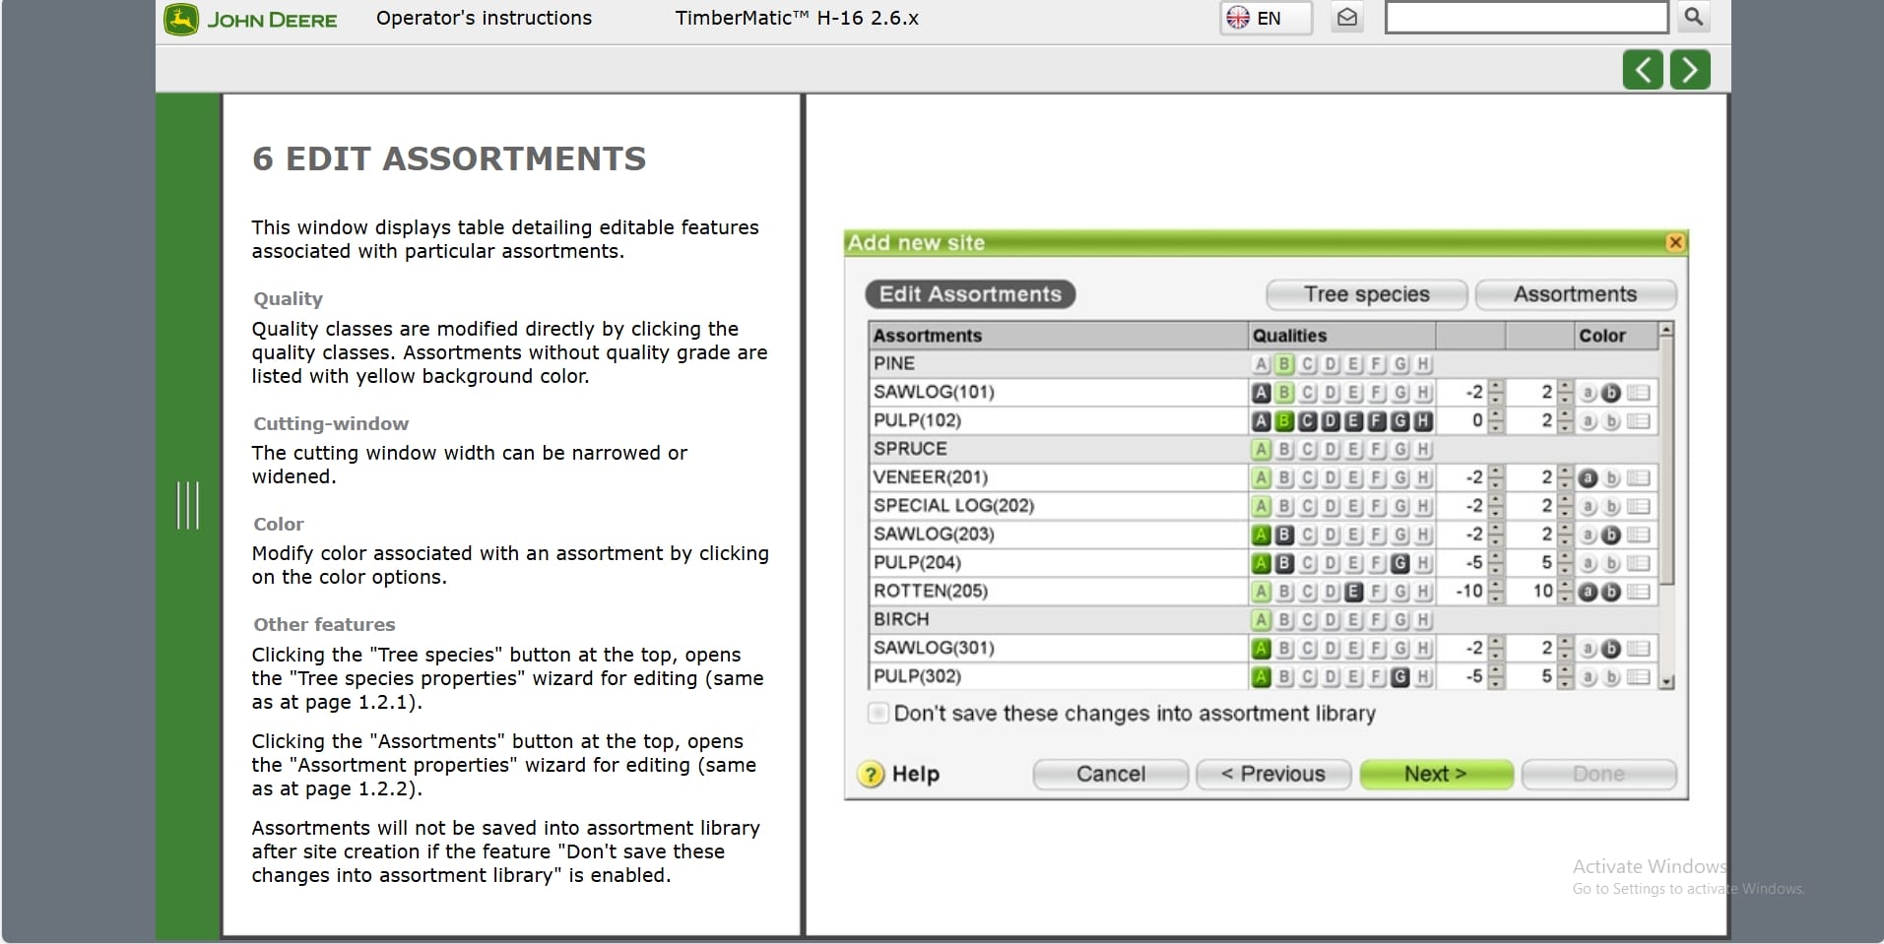Open the Assortments wizard button
This screenshot has width=1884, height=944.
pos(1575,294)
